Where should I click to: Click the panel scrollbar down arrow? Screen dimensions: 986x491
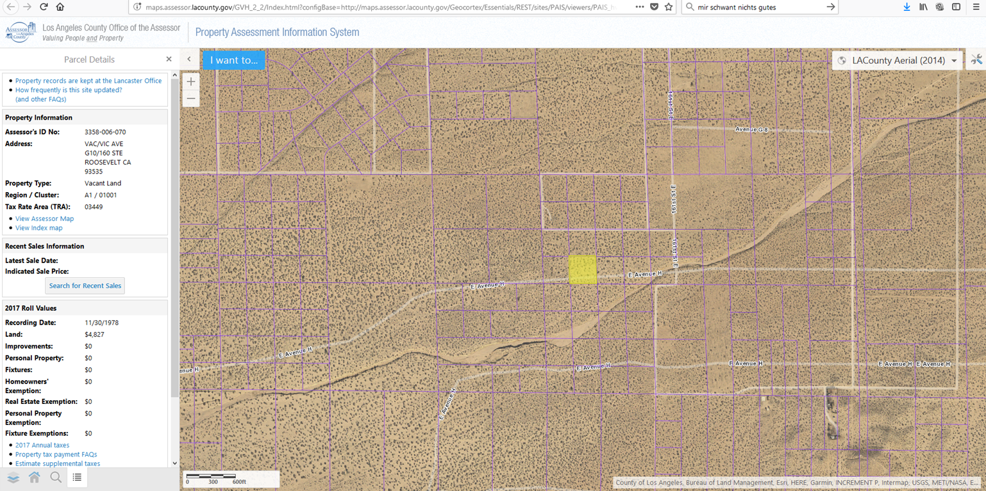pos(174,463)
